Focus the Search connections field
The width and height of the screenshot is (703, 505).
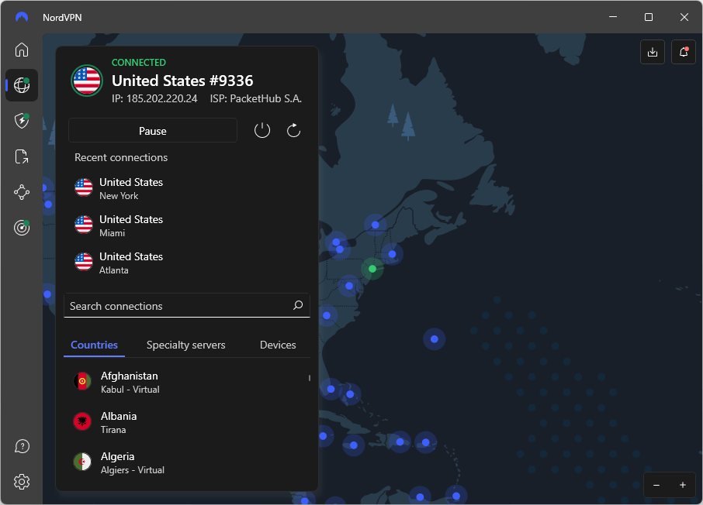click(x=187, y=306)
